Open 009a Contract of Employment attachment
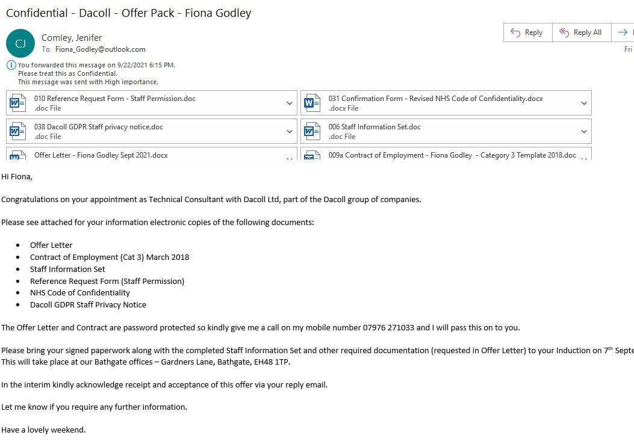The height and width of the screenshot is (441, 634). (x=452, y=155)
